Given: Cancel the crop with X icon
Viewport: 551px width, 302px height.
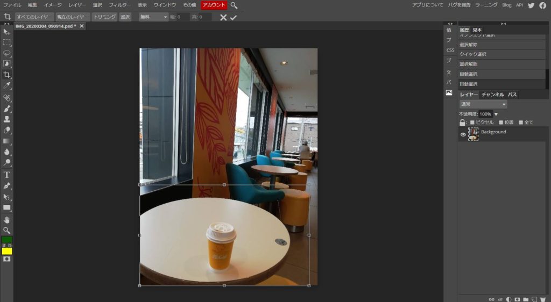Looking at the screenshot, I should click(223, 17).
